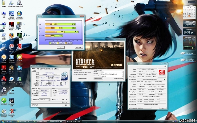Switch to the S.T.A.L.K.E.R. taskbar button
Viewport: 197px width, 123px height.
point(74,121)
